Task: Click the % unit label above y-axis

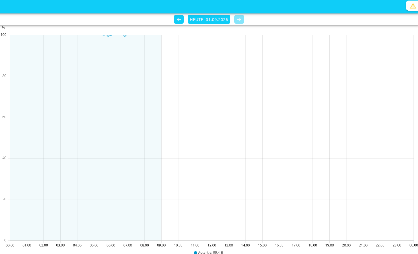Action: coord(3,28)
